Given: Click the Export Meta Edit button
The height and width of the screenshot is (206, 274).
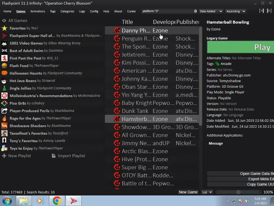Looking at the screenshot, I should 241,179.
